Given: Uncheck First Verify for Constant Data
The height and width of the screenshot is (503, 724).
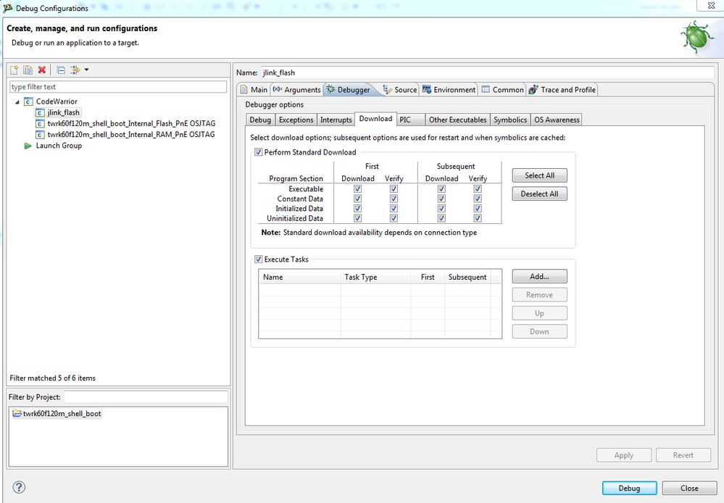Looking at the screenshot, I should (394, 199).
